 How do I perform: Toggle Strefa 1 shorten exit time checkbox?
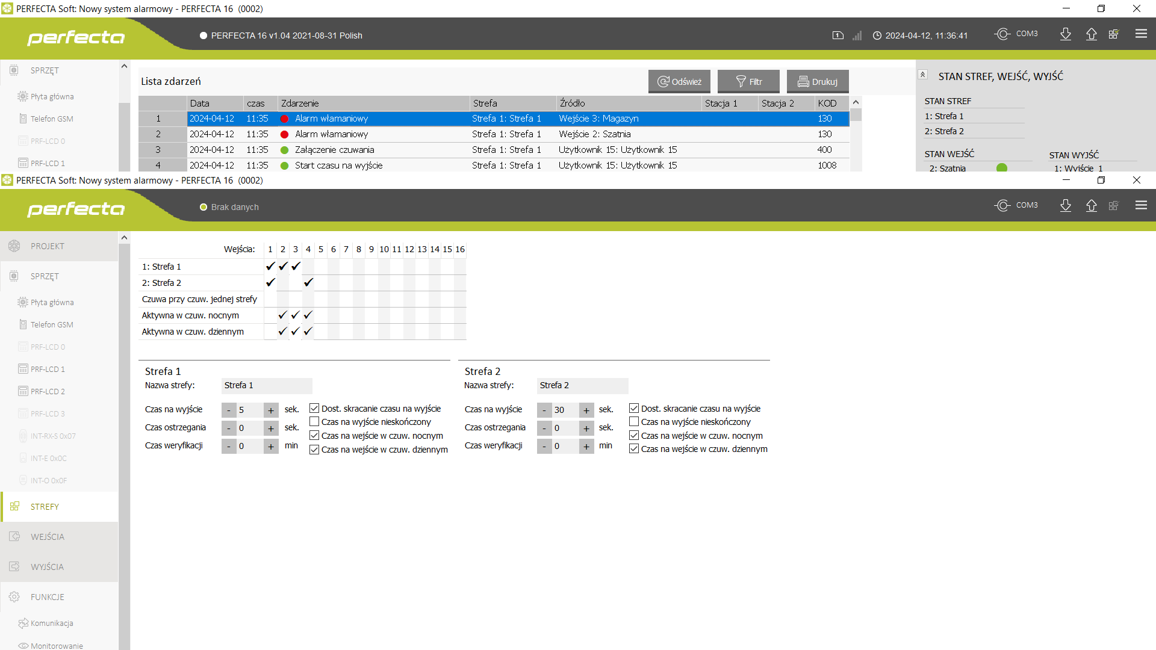point(314,409)
